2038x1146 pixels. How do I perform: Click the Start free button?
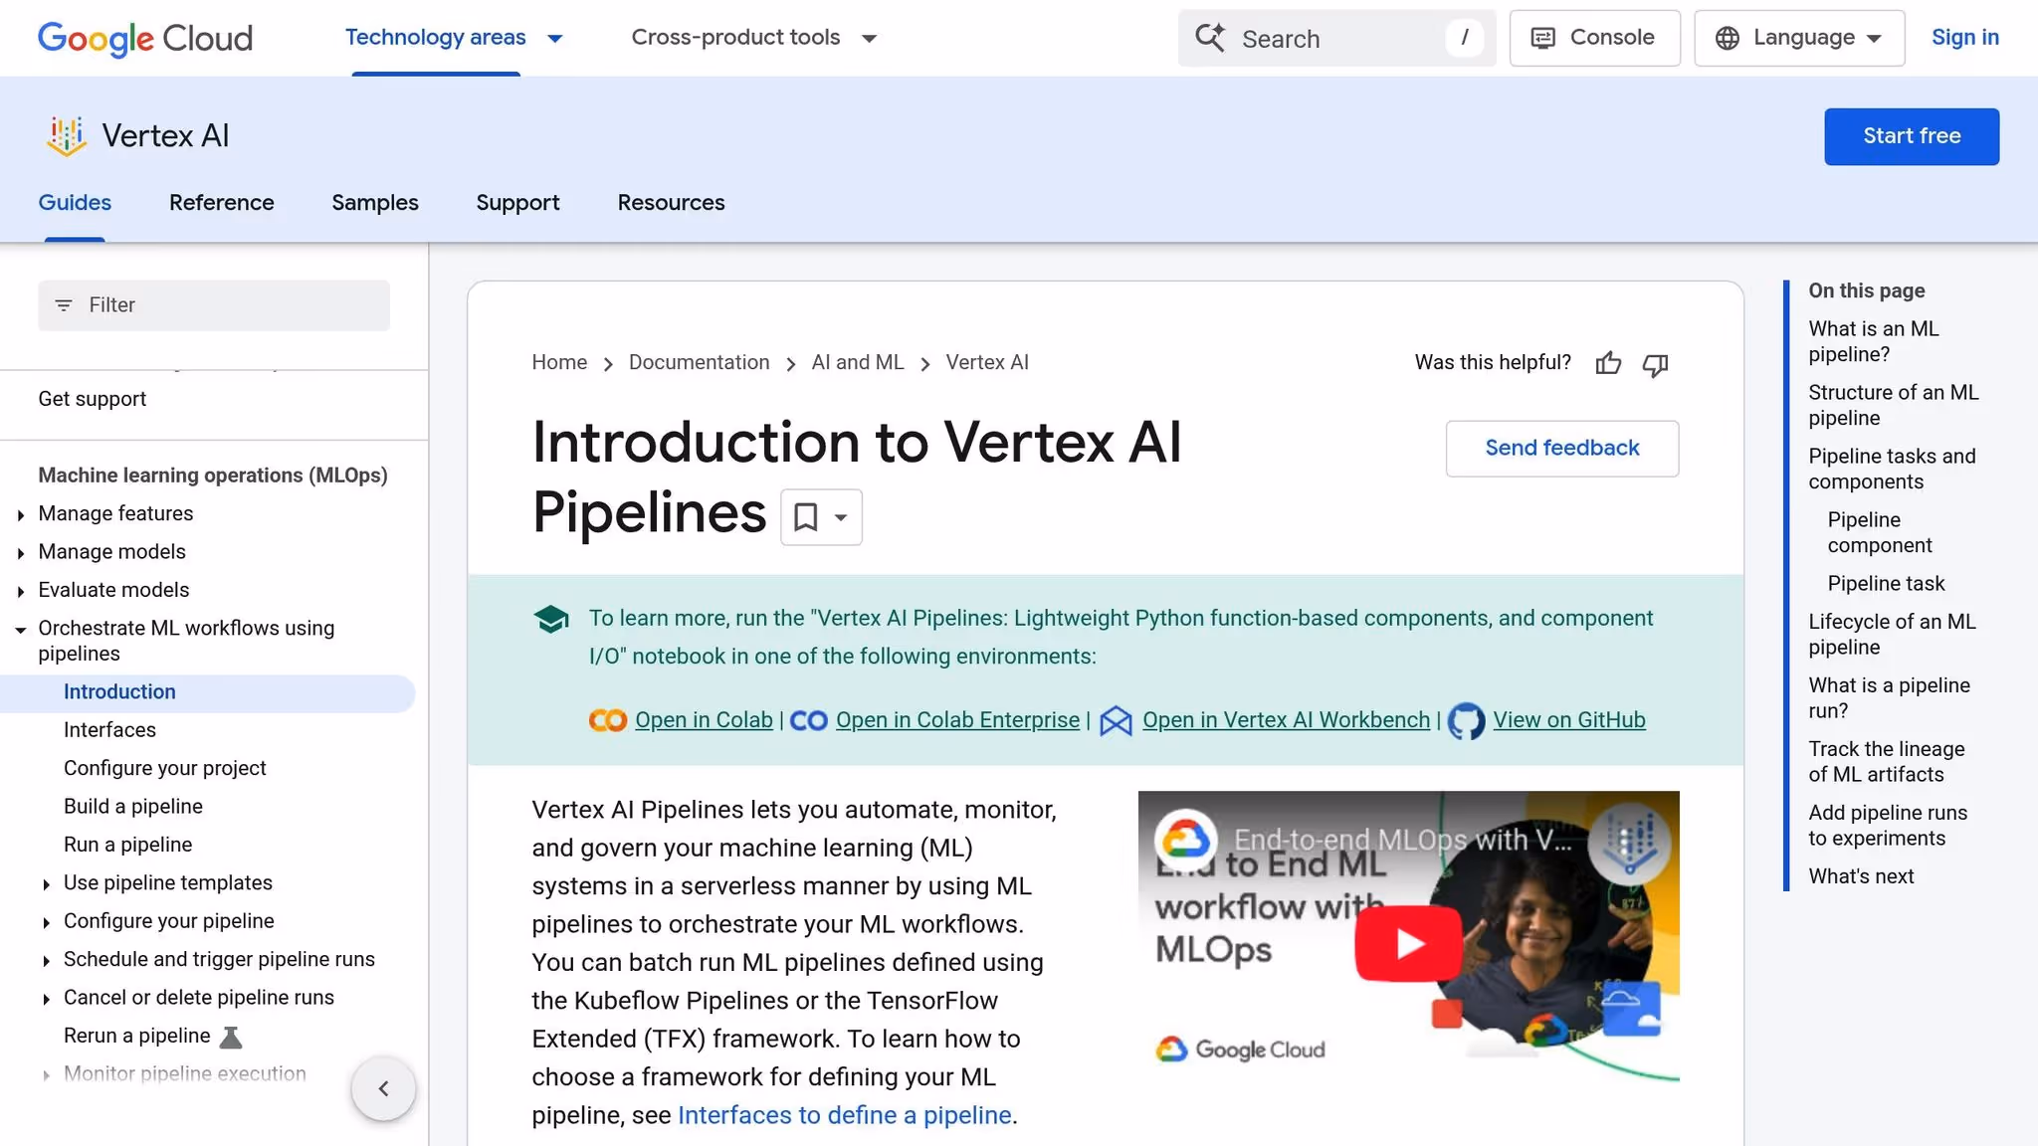click(1911, 136)
